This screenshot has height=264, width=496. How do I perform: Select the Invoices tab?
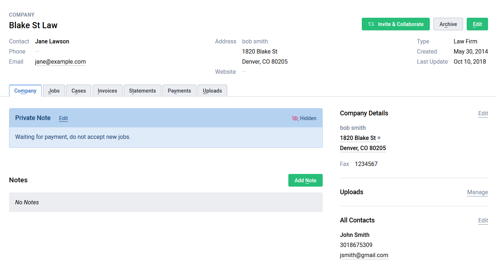pos(107,90)
